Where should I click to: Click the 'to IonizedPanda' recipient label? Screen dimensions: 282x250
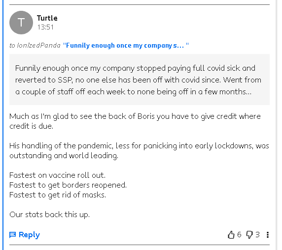click(x=35, y=45)
